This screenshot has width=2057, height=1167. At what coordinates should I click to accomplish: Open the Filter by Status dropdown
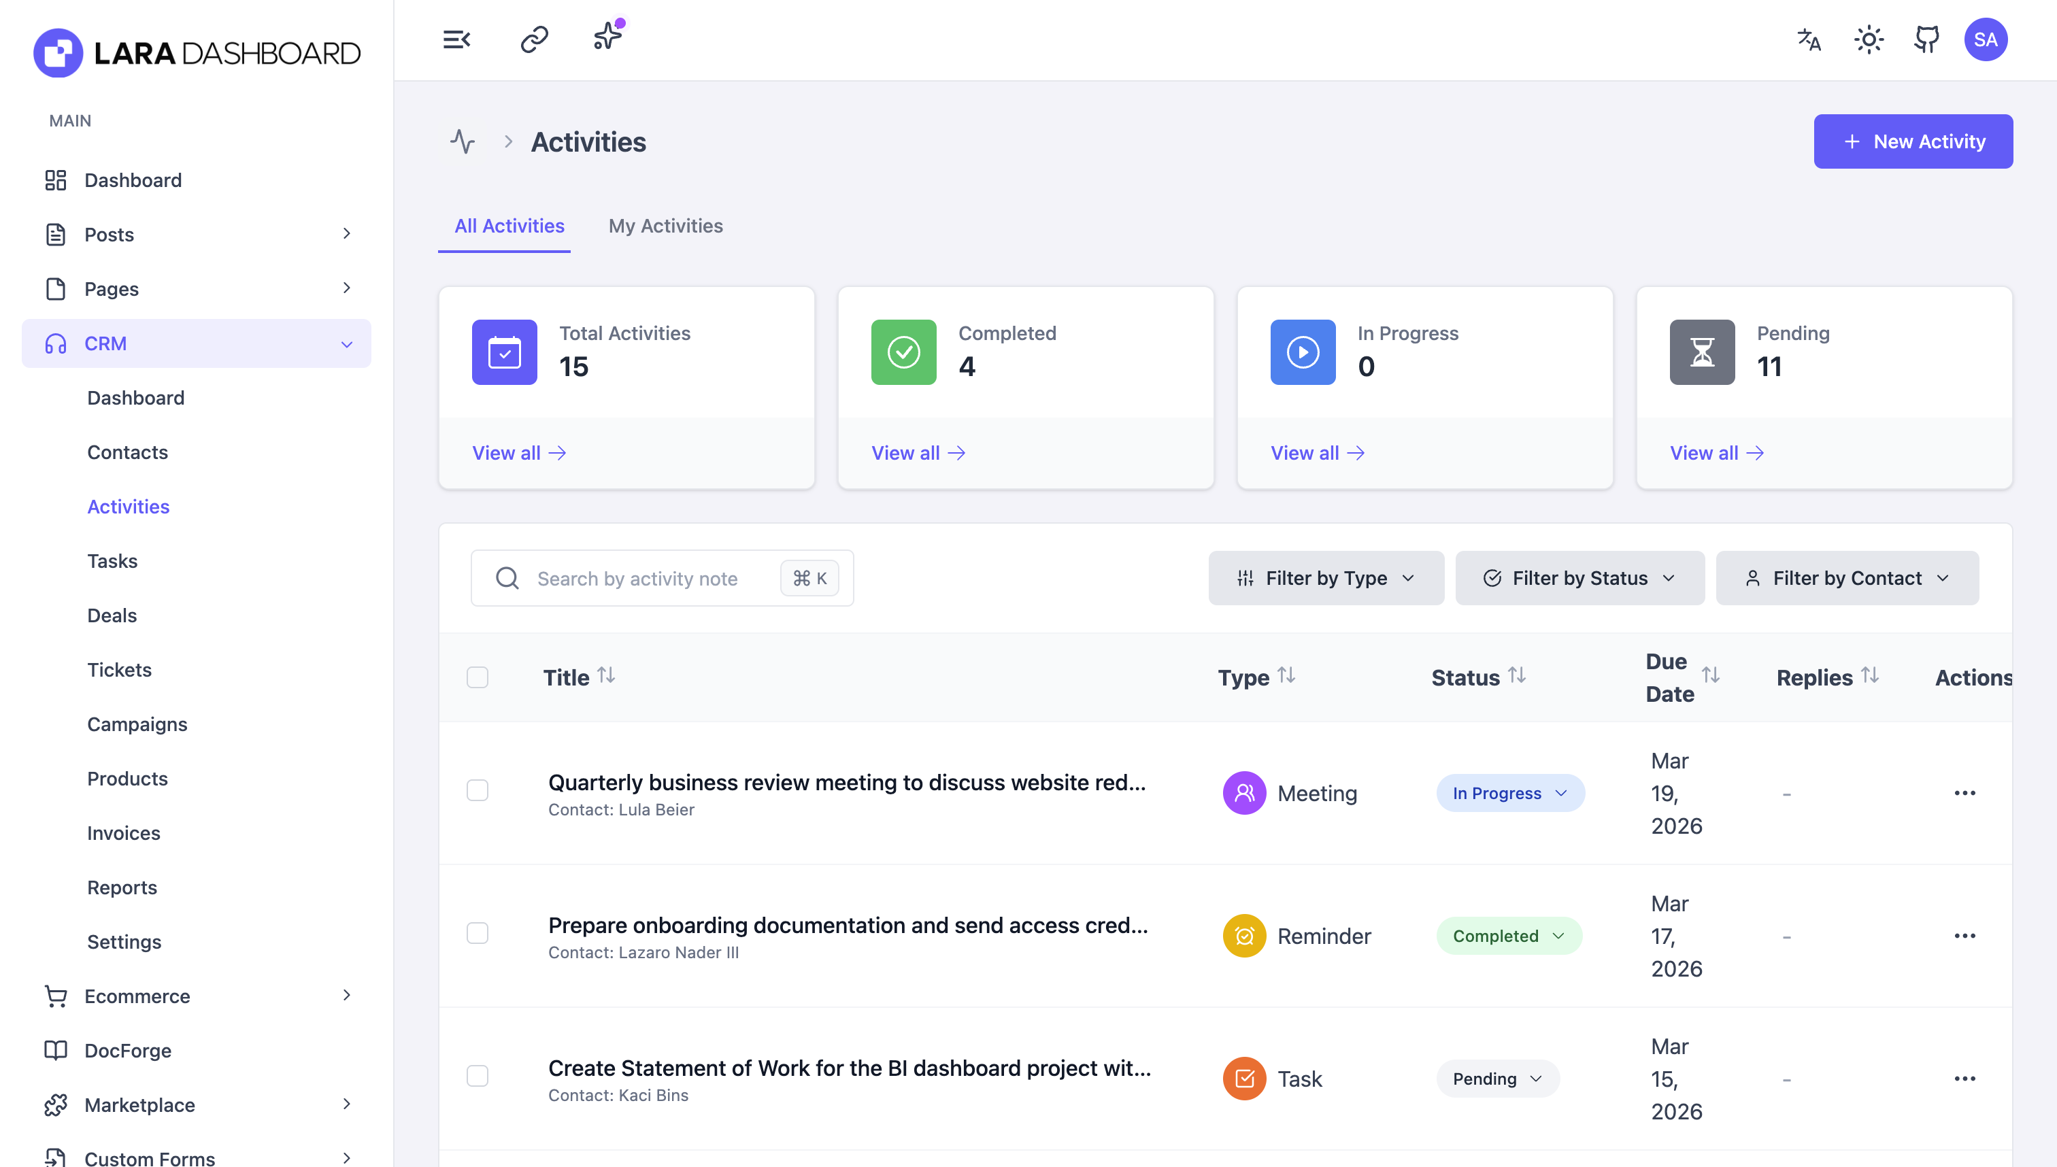pyautogui.click(x=1579, y=577)
